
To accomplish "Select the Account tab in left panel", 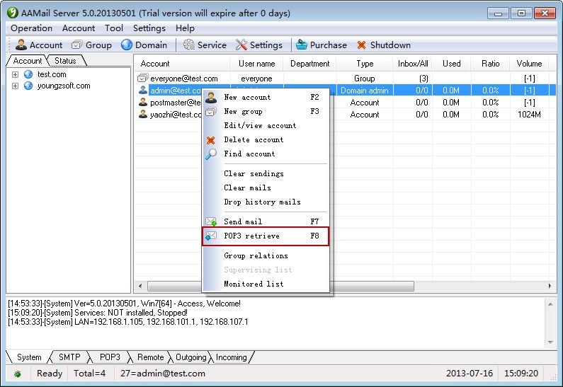I will click(x=28, y=61).
